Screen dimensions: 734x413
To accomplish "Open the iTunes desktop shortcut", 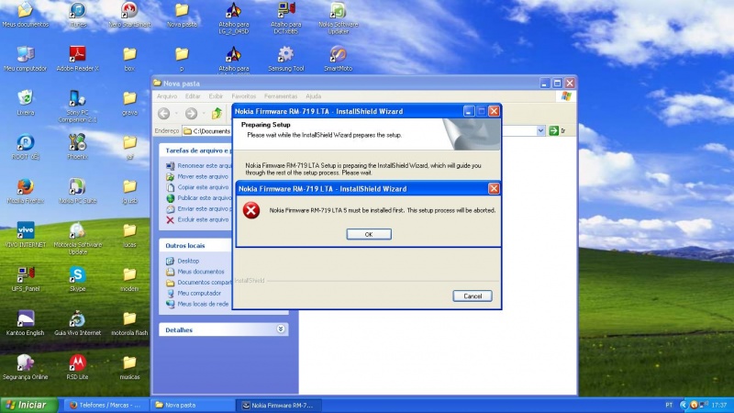I will tap(78, 15).
